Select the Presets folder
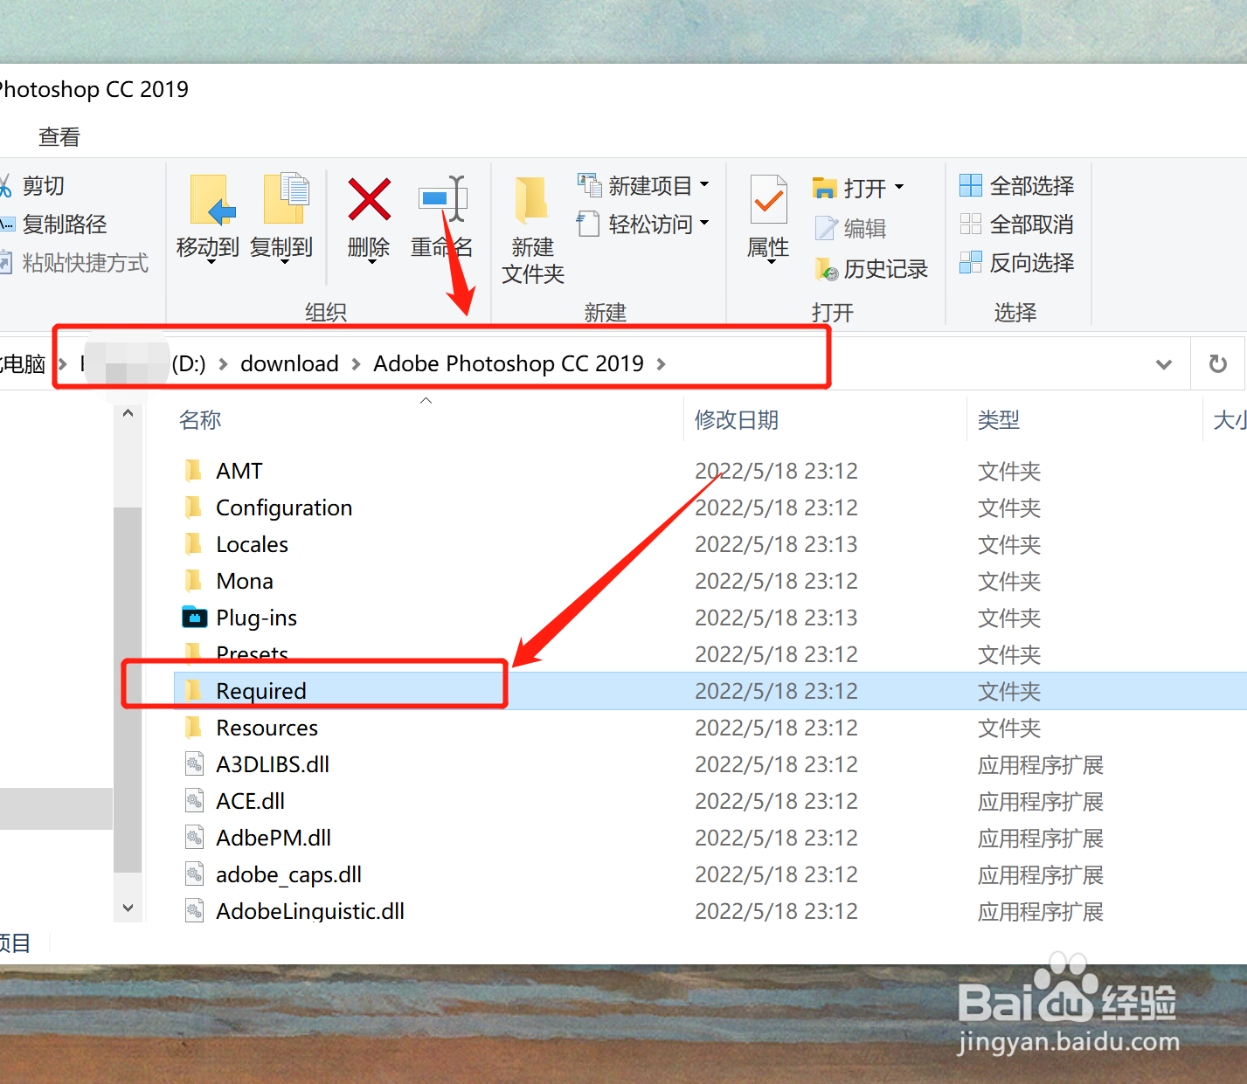 click(x=252, y=654)
